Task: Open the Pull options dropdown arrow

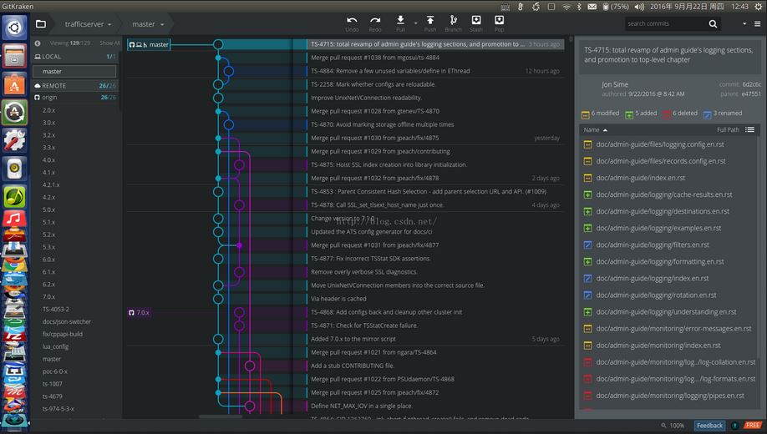Action: click(416, 23)
